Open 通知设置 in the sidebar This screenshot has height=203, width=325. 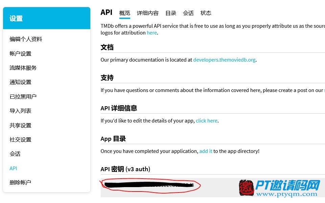(20, 82)
